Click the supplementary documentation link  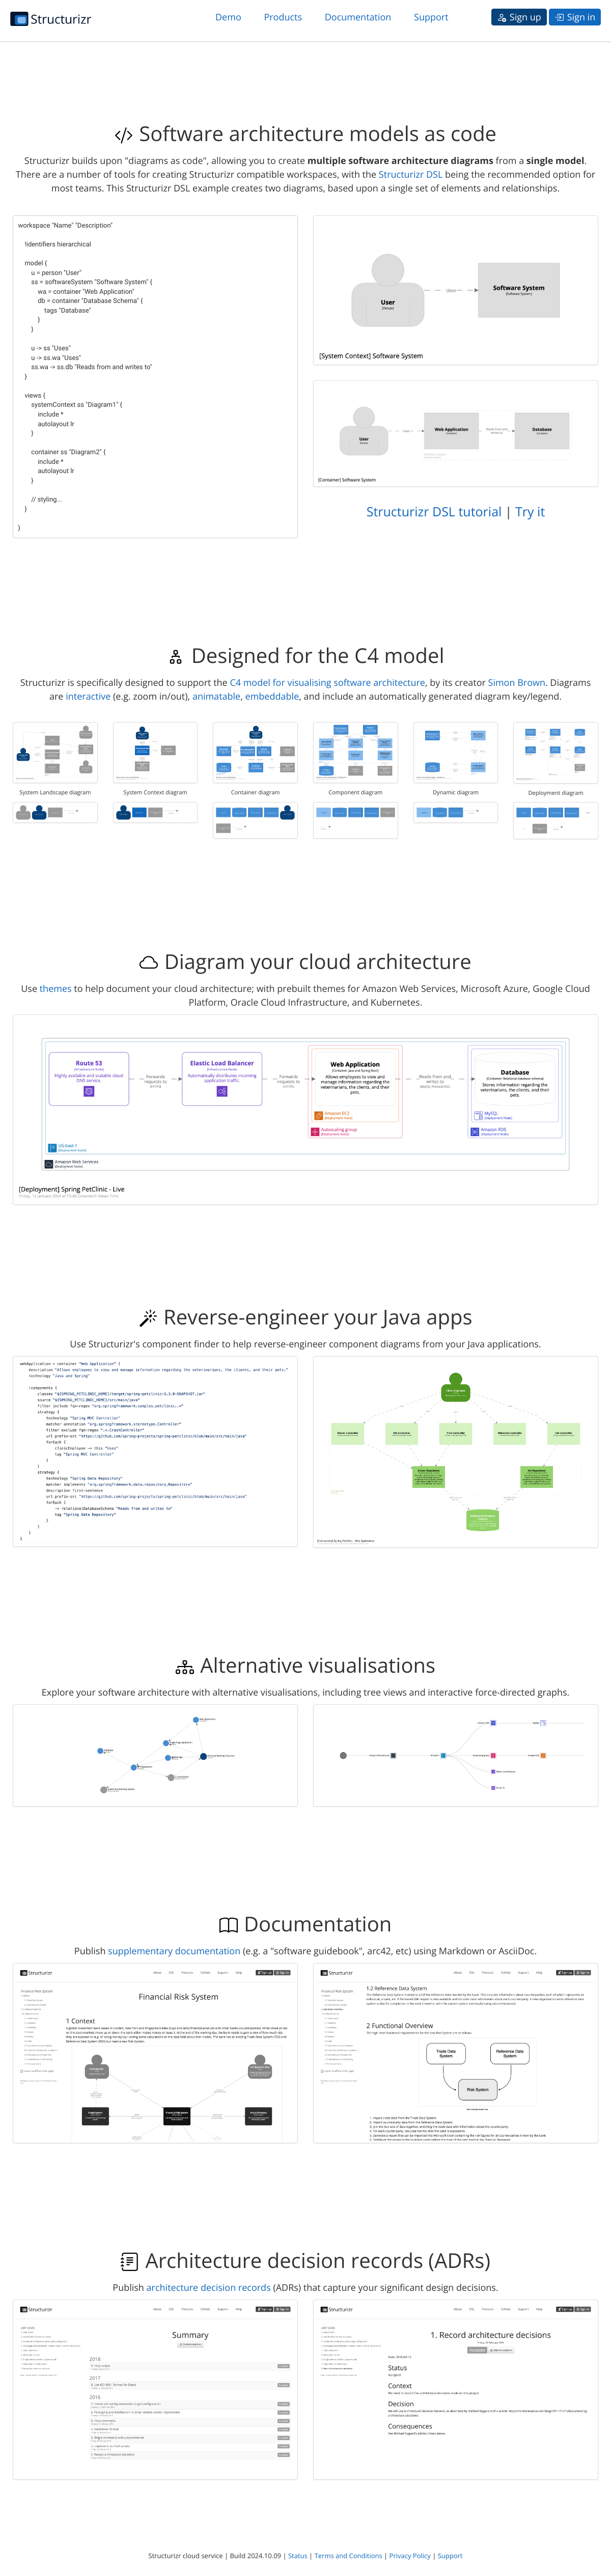[174, 1950]
